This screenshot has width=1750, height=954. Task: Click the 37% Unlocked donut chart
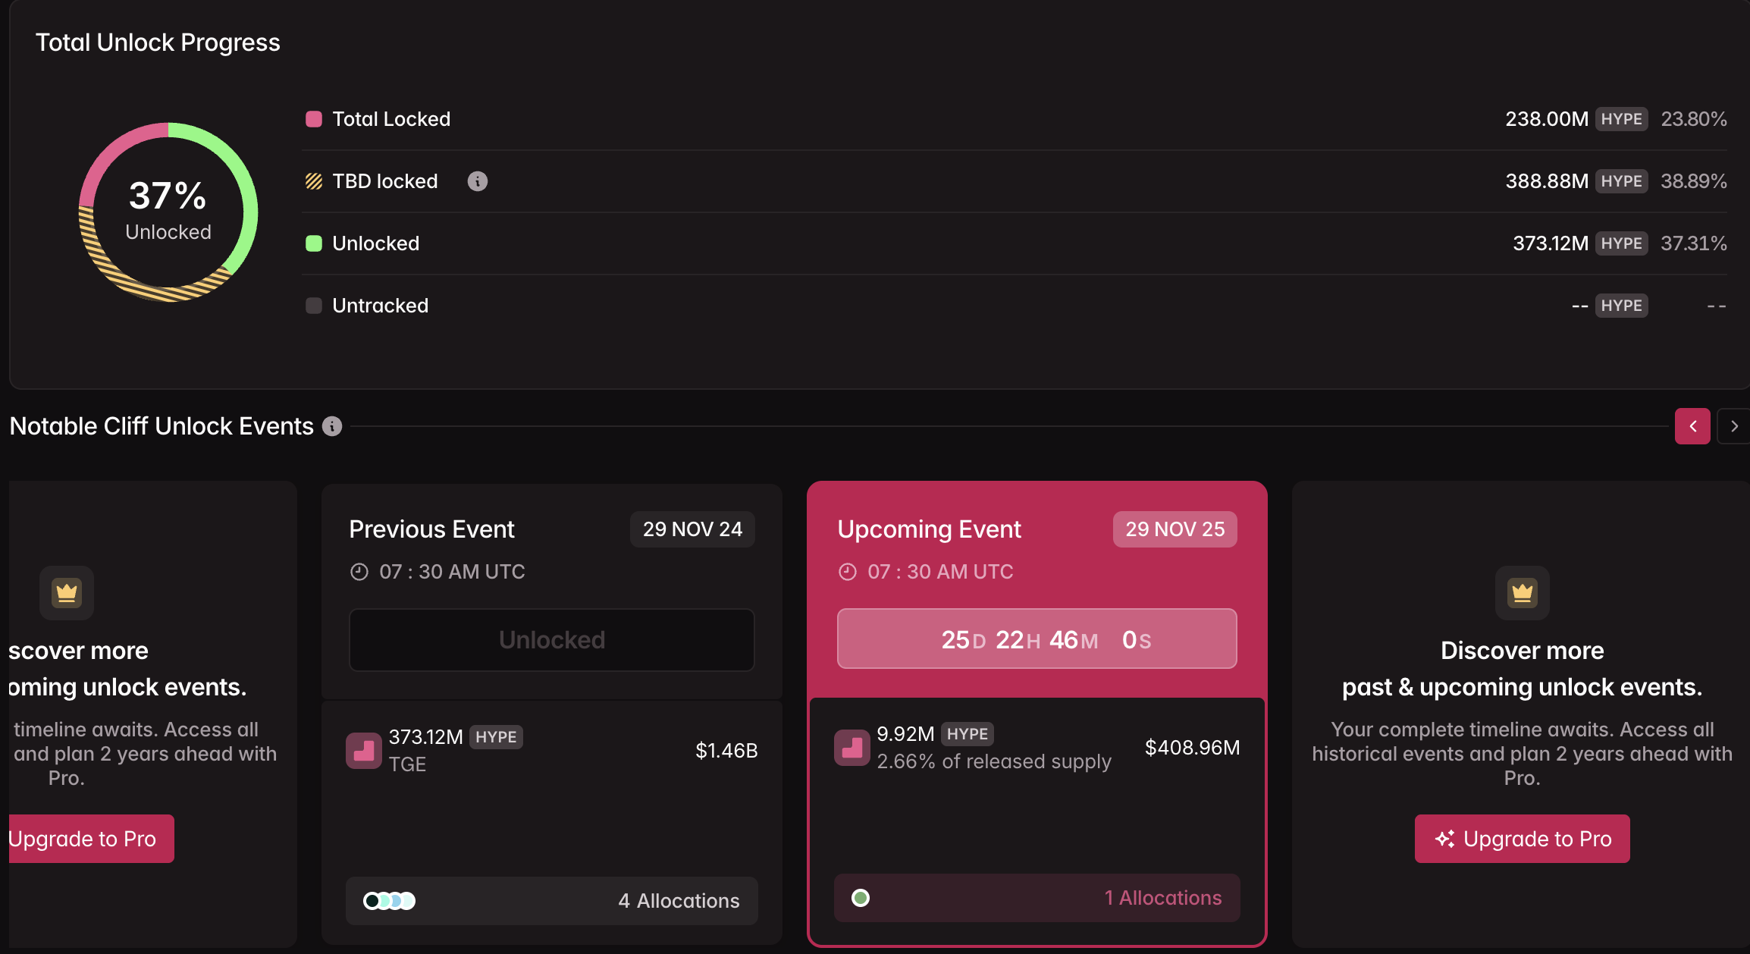167,212
